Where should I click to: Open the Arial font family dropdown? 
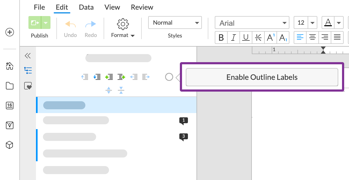tap(252, 23)
